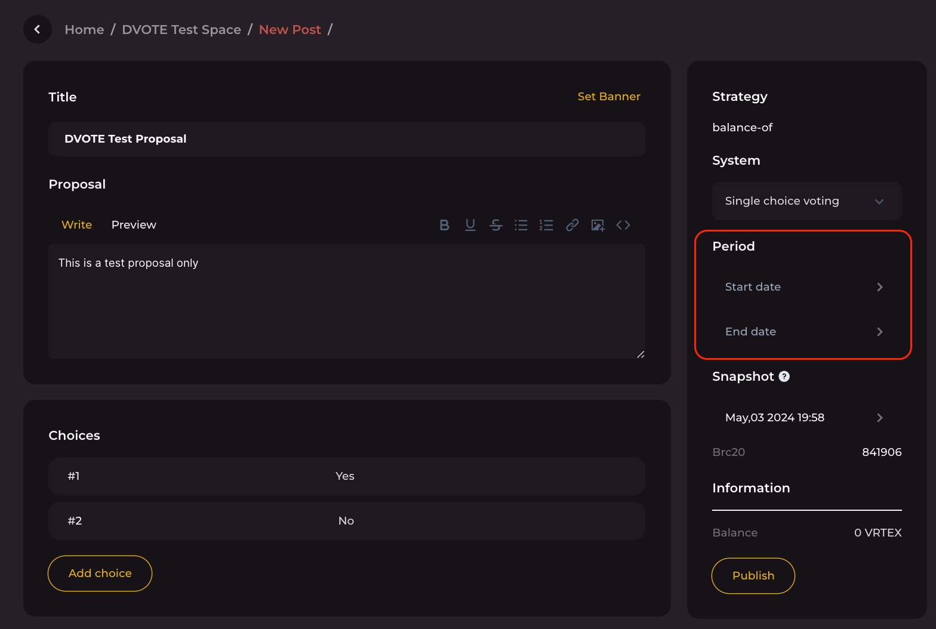Expand the End date picker
936x629 pixels.
point(804,332)
